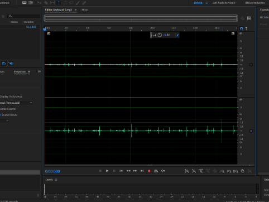269x202 pixels.
Task: Click the favorites star icon by the navigator
Action: 243,18
